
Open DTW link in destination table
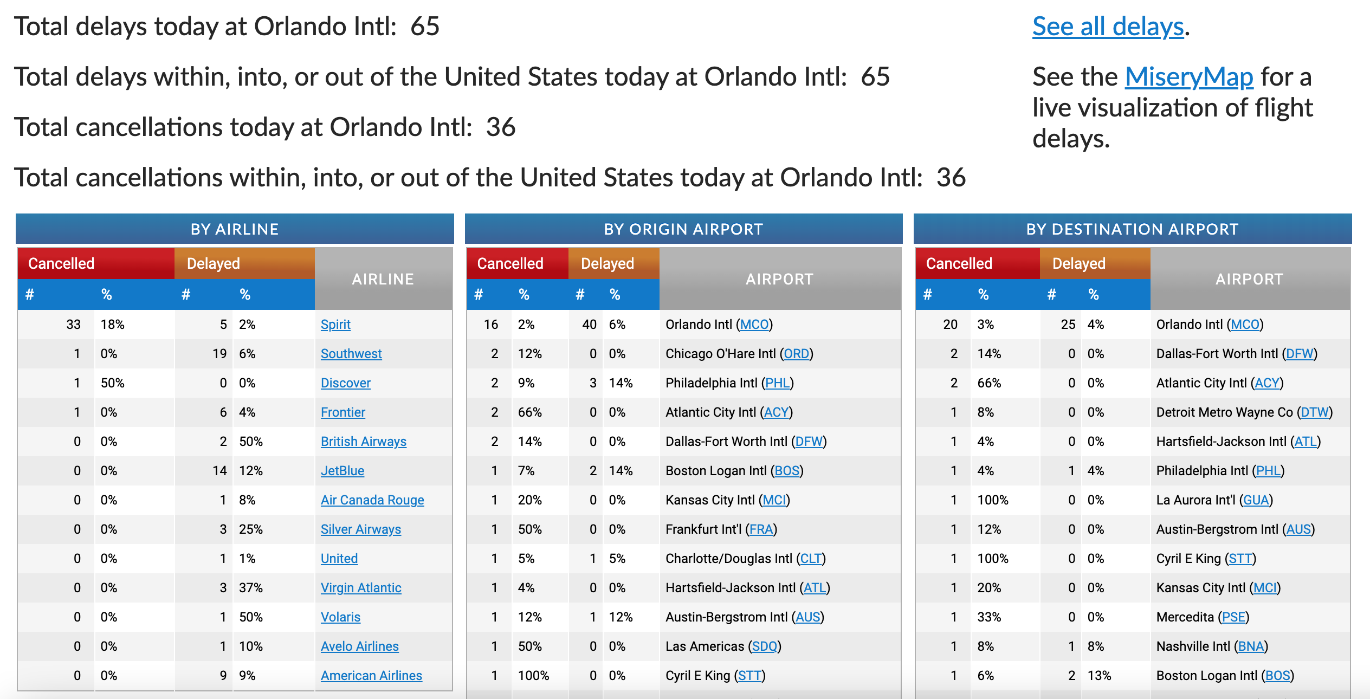click(x=1315, y=412)
